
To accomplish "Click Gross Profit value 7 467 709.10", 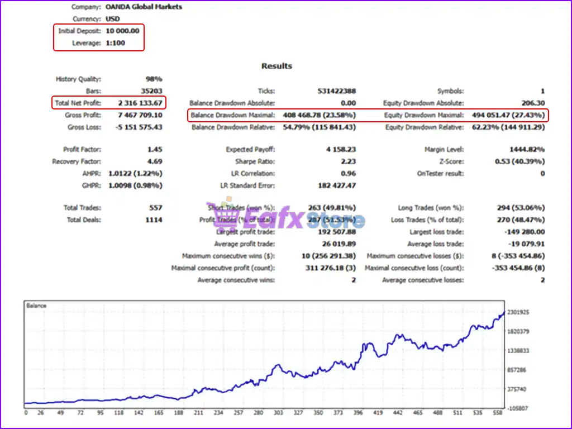I will coord(140,115).
